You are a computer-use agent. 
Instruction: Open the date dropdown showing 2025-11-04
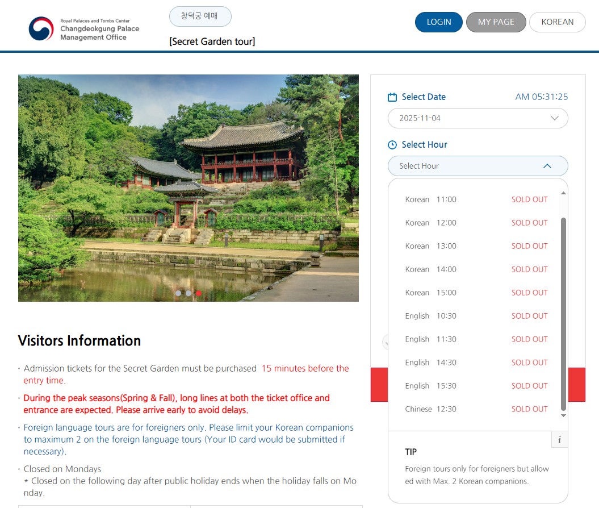[477, 118]
